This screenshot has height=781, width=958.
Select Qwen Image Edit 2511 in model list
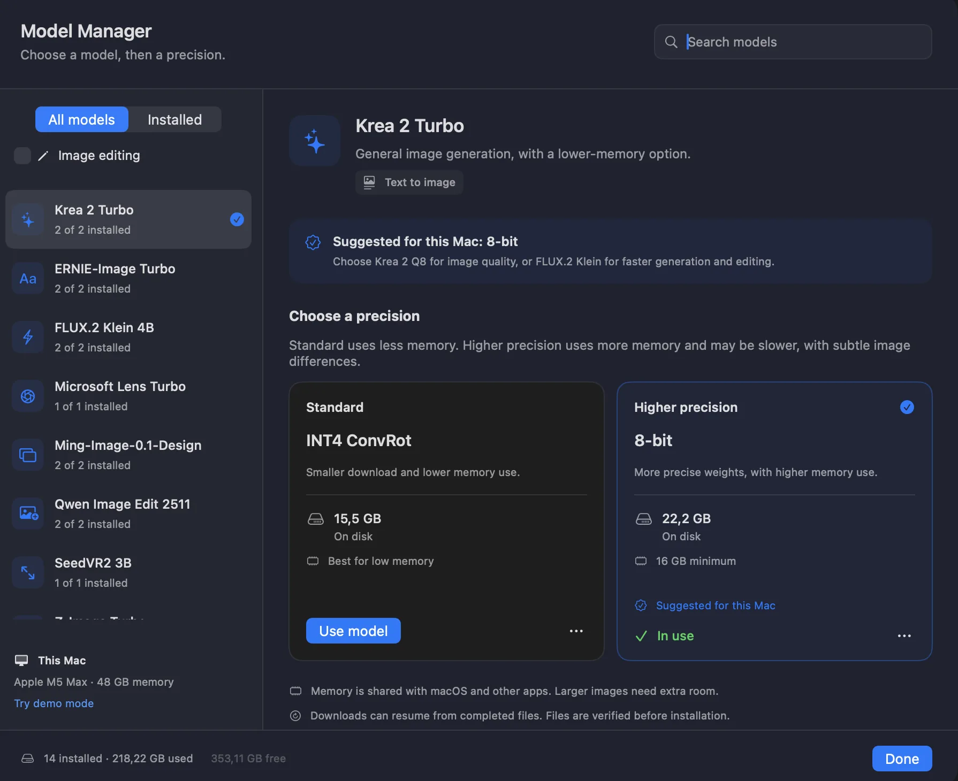pyautogui.click(x=128, y=514)
